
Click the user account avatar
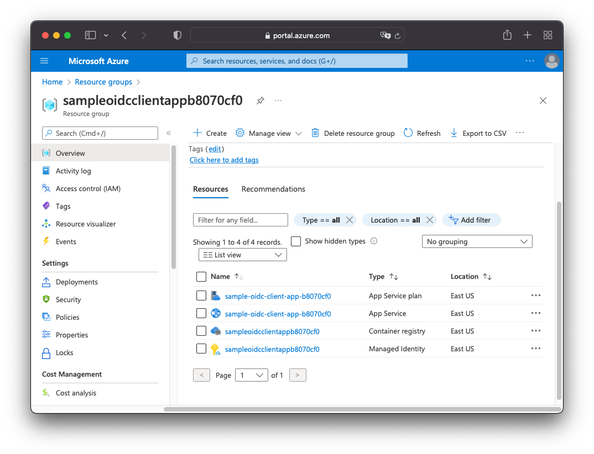(x=551, y=61)
